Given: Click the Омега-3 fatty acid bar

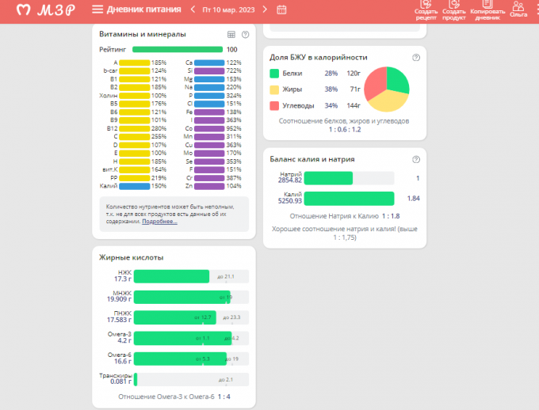Looking at the screenshot, I should pos(182,338).
